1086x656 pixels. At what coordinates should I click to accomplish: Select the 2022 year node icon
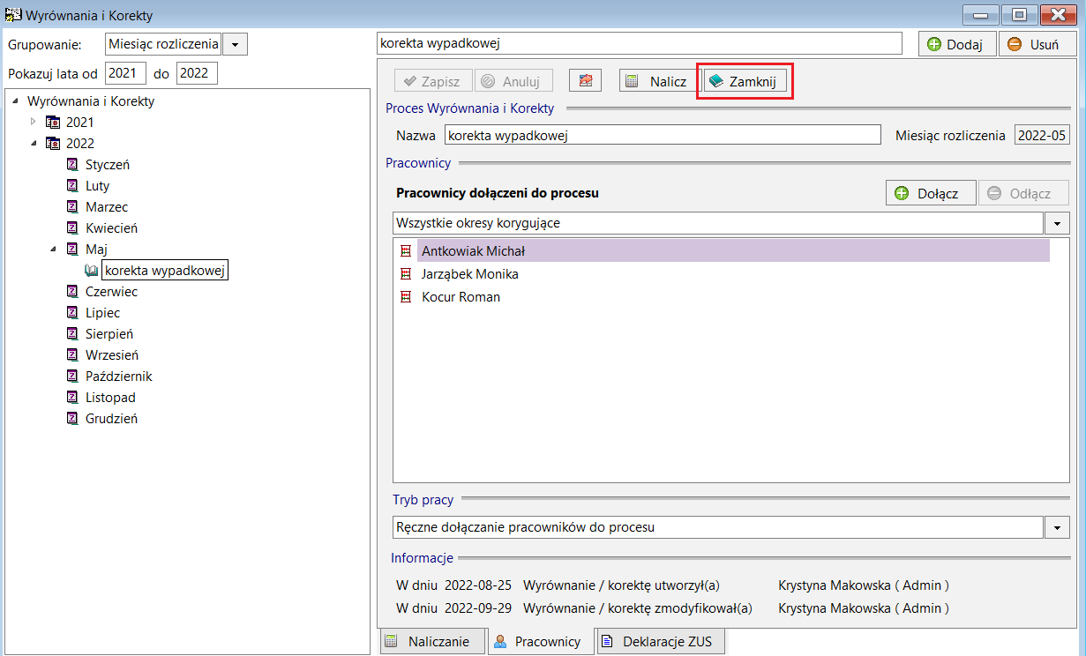point(52,144)
